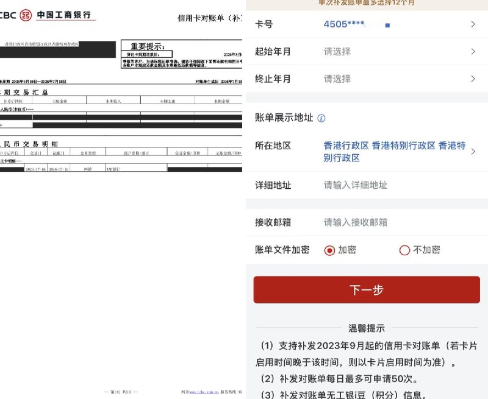This screenshot has width=488, height=399.
Task: Select the 不加密 radio option
Action: pos(404,250)
